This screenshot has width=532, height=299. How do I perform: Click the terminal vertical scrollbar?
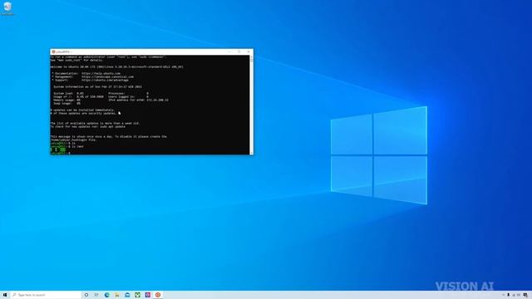(251, 105)
